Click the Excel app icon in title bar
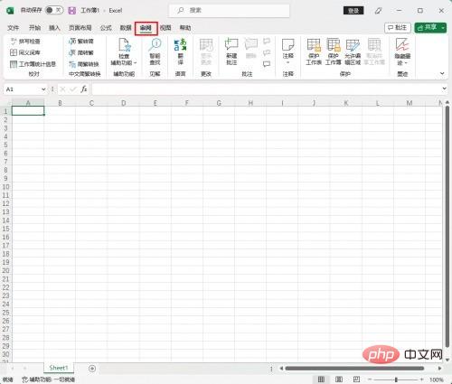 click(10, 11)
